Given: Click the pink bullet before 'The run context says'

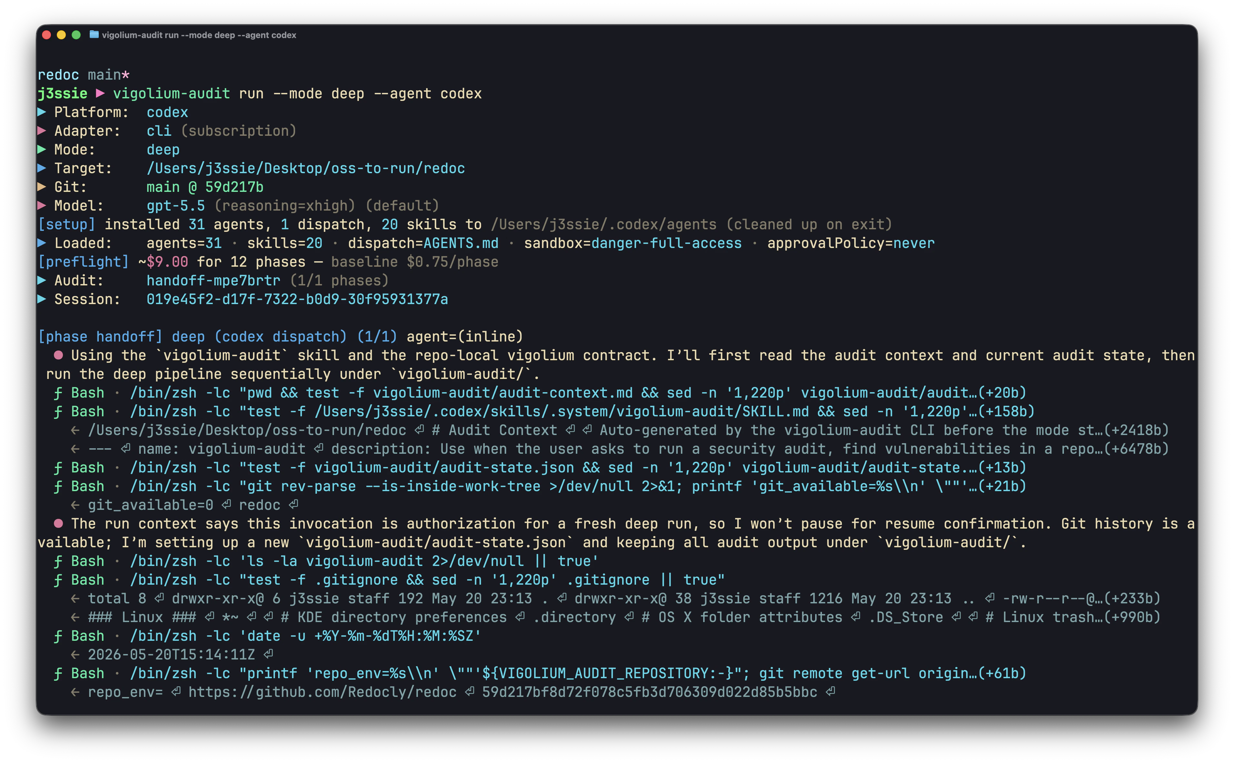Looking at the screenshot, I should coord(58,523).
